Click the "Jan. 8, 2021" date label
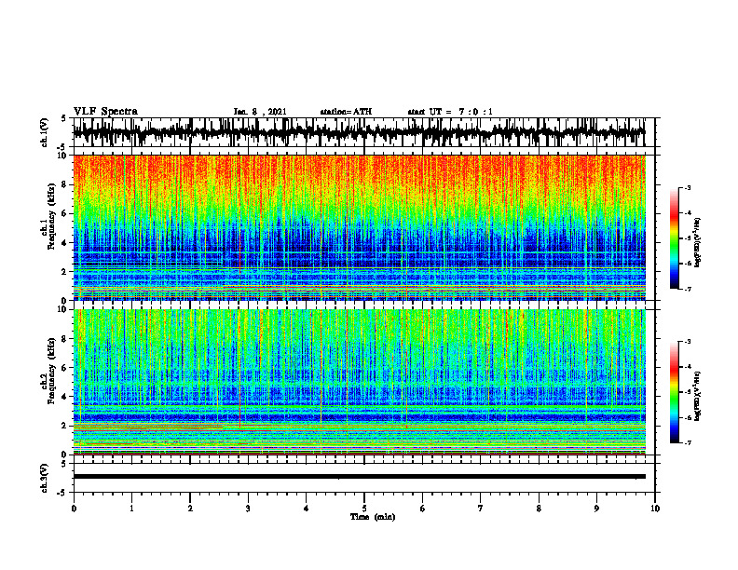Viewport: 738px width, 570px height. tap(260, 112)
